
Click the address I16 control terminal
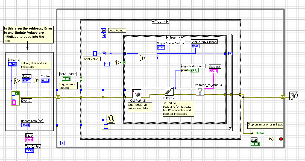coord(13,64)
